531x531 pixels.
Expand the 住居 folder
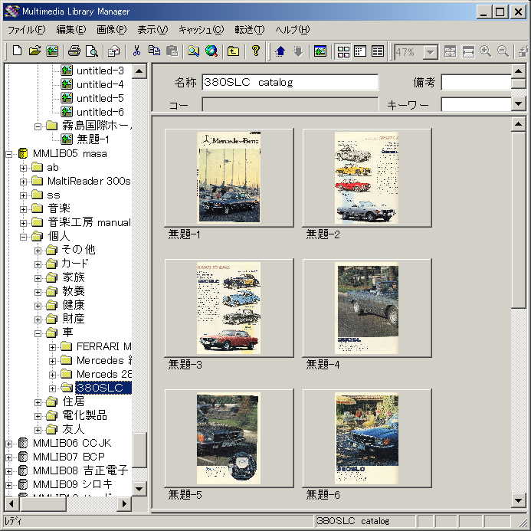click(x=38, y=402)
